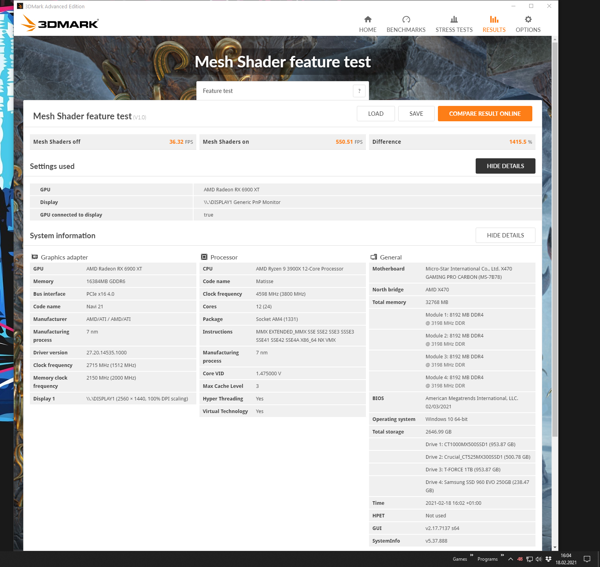Open Options using the gear icon

point(528,19)
